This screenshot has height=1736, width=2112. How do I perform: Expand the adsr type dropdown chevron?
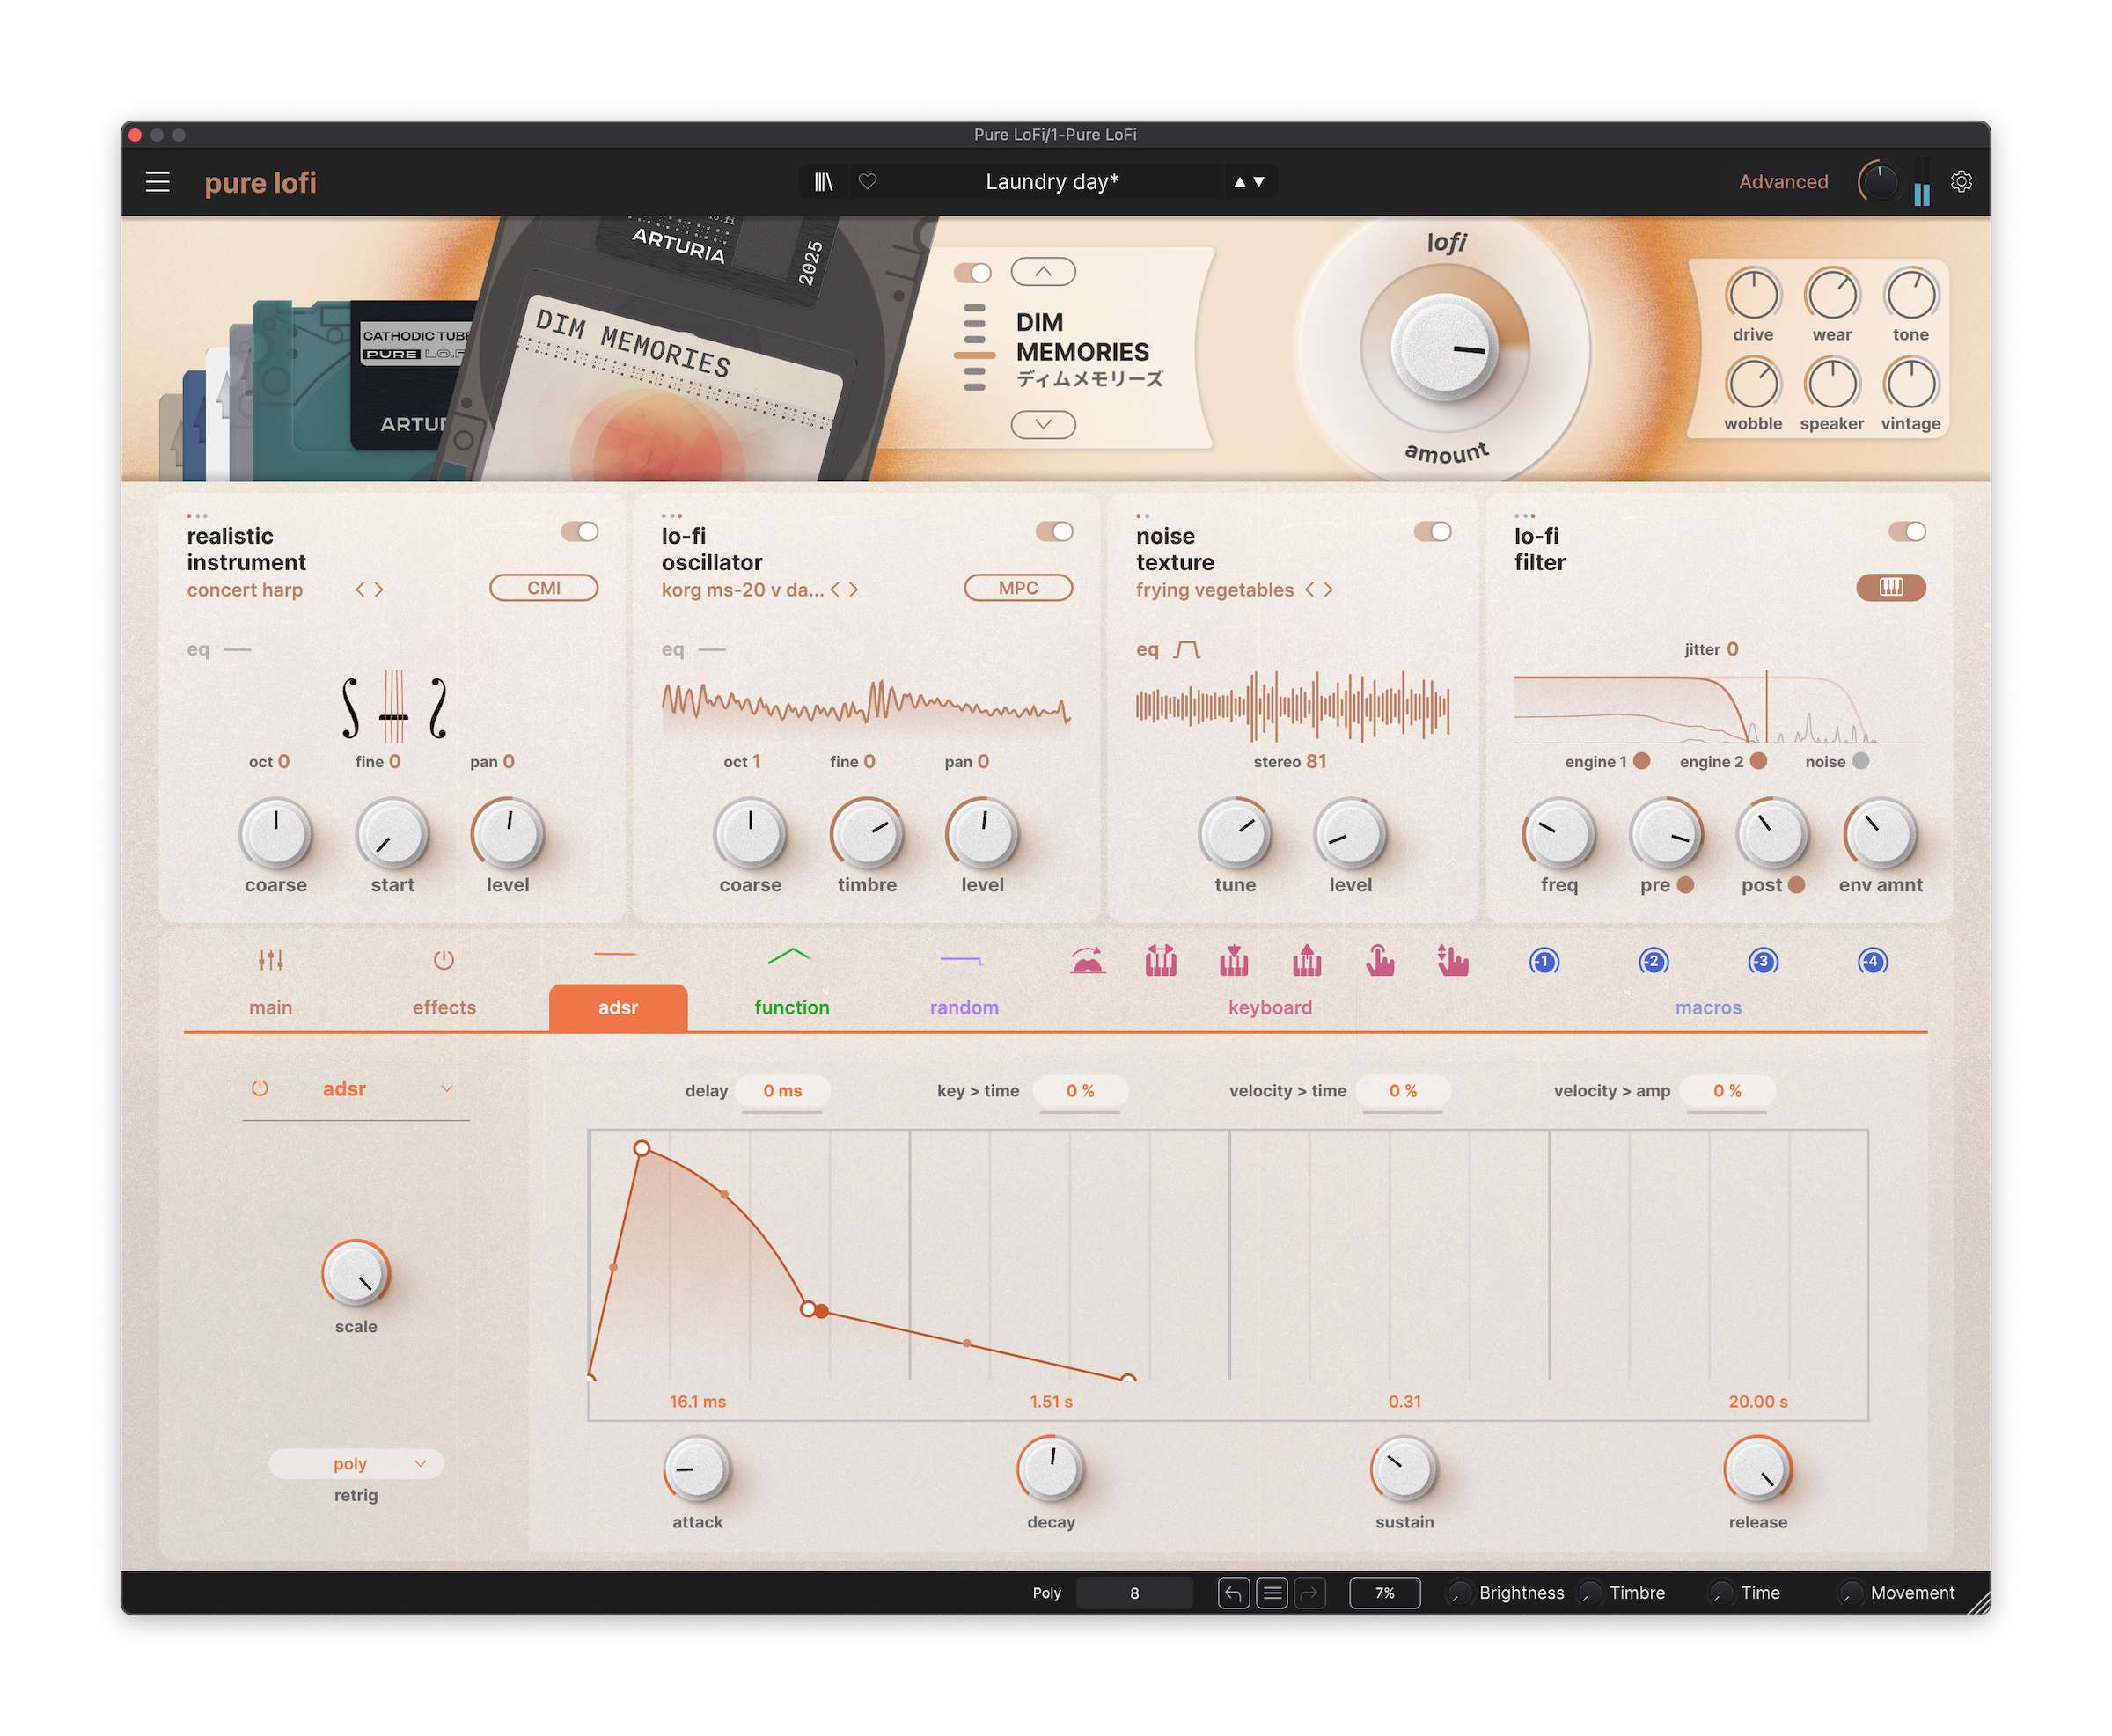pos(447,1088)
